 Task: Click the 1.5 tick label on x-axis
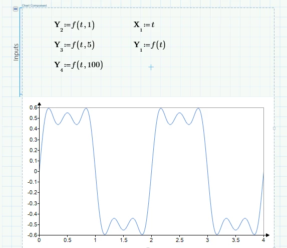(124, 240)
